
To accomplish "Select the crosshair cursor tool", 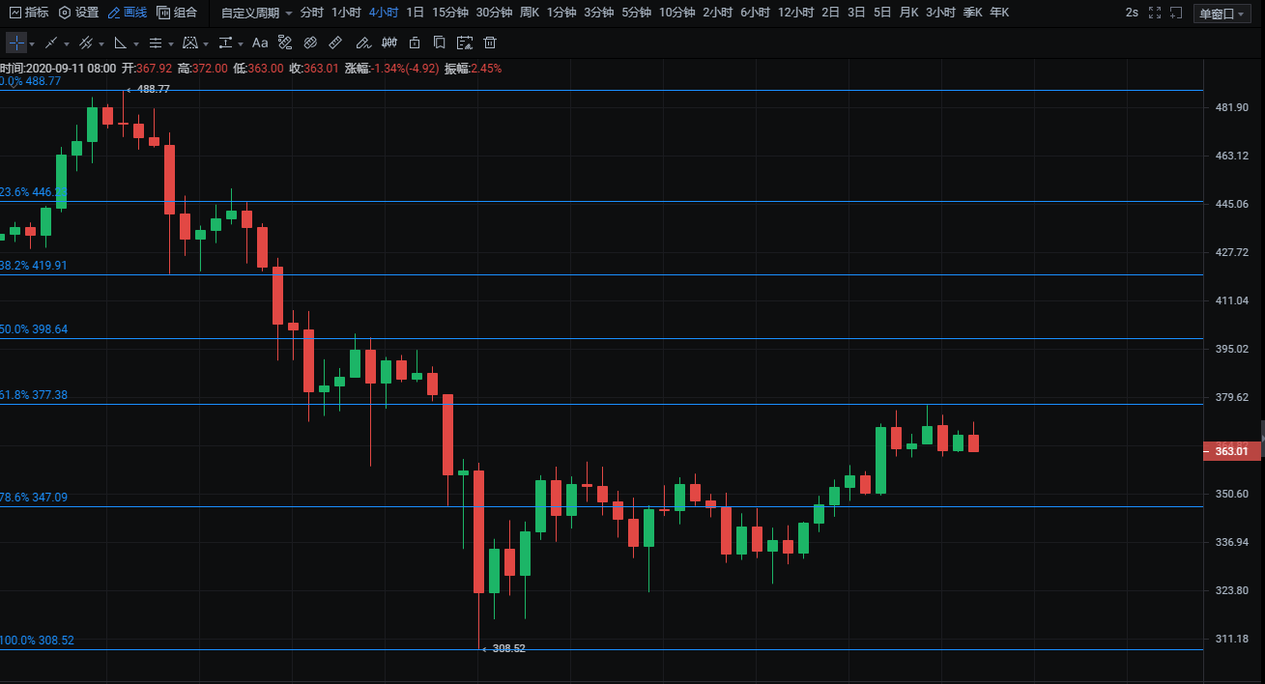I will pyautogui.click(x=16, y=43).
